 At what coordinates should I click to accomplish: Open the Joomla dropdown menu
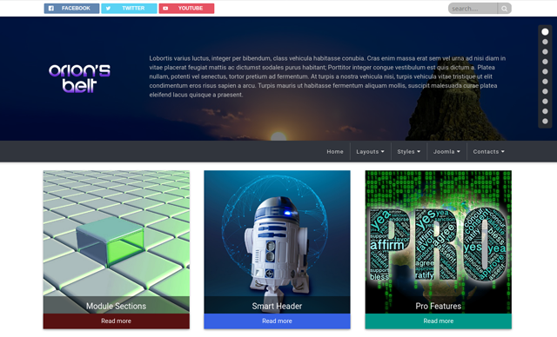pos(446,152)
